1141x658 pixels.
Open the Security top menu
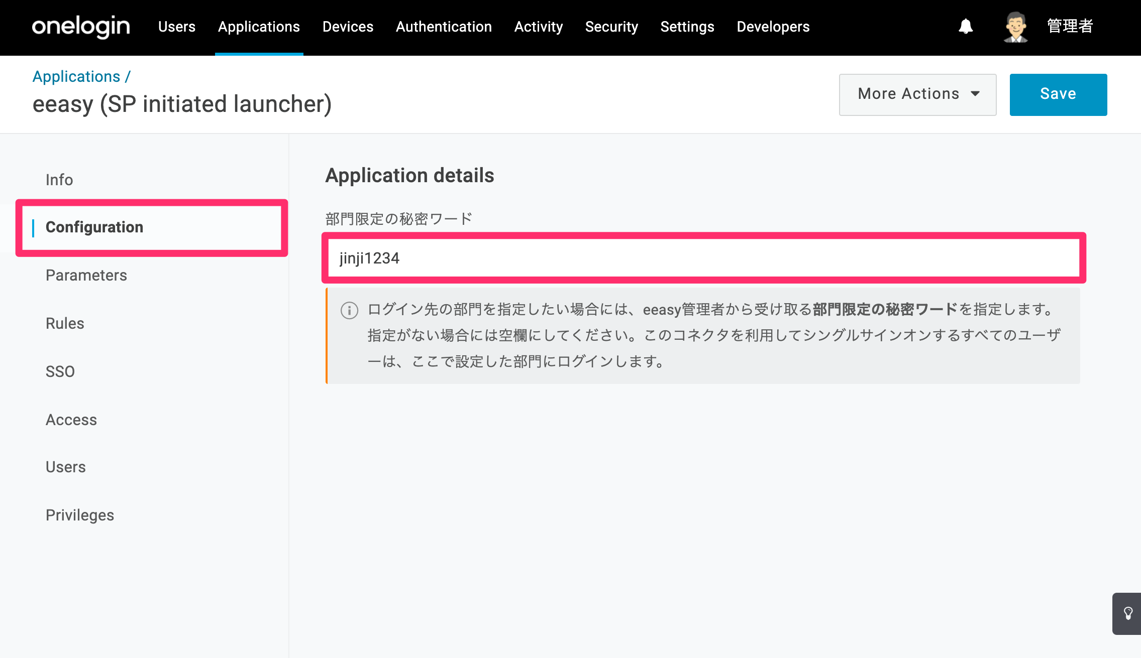click(x=611, y=27)
